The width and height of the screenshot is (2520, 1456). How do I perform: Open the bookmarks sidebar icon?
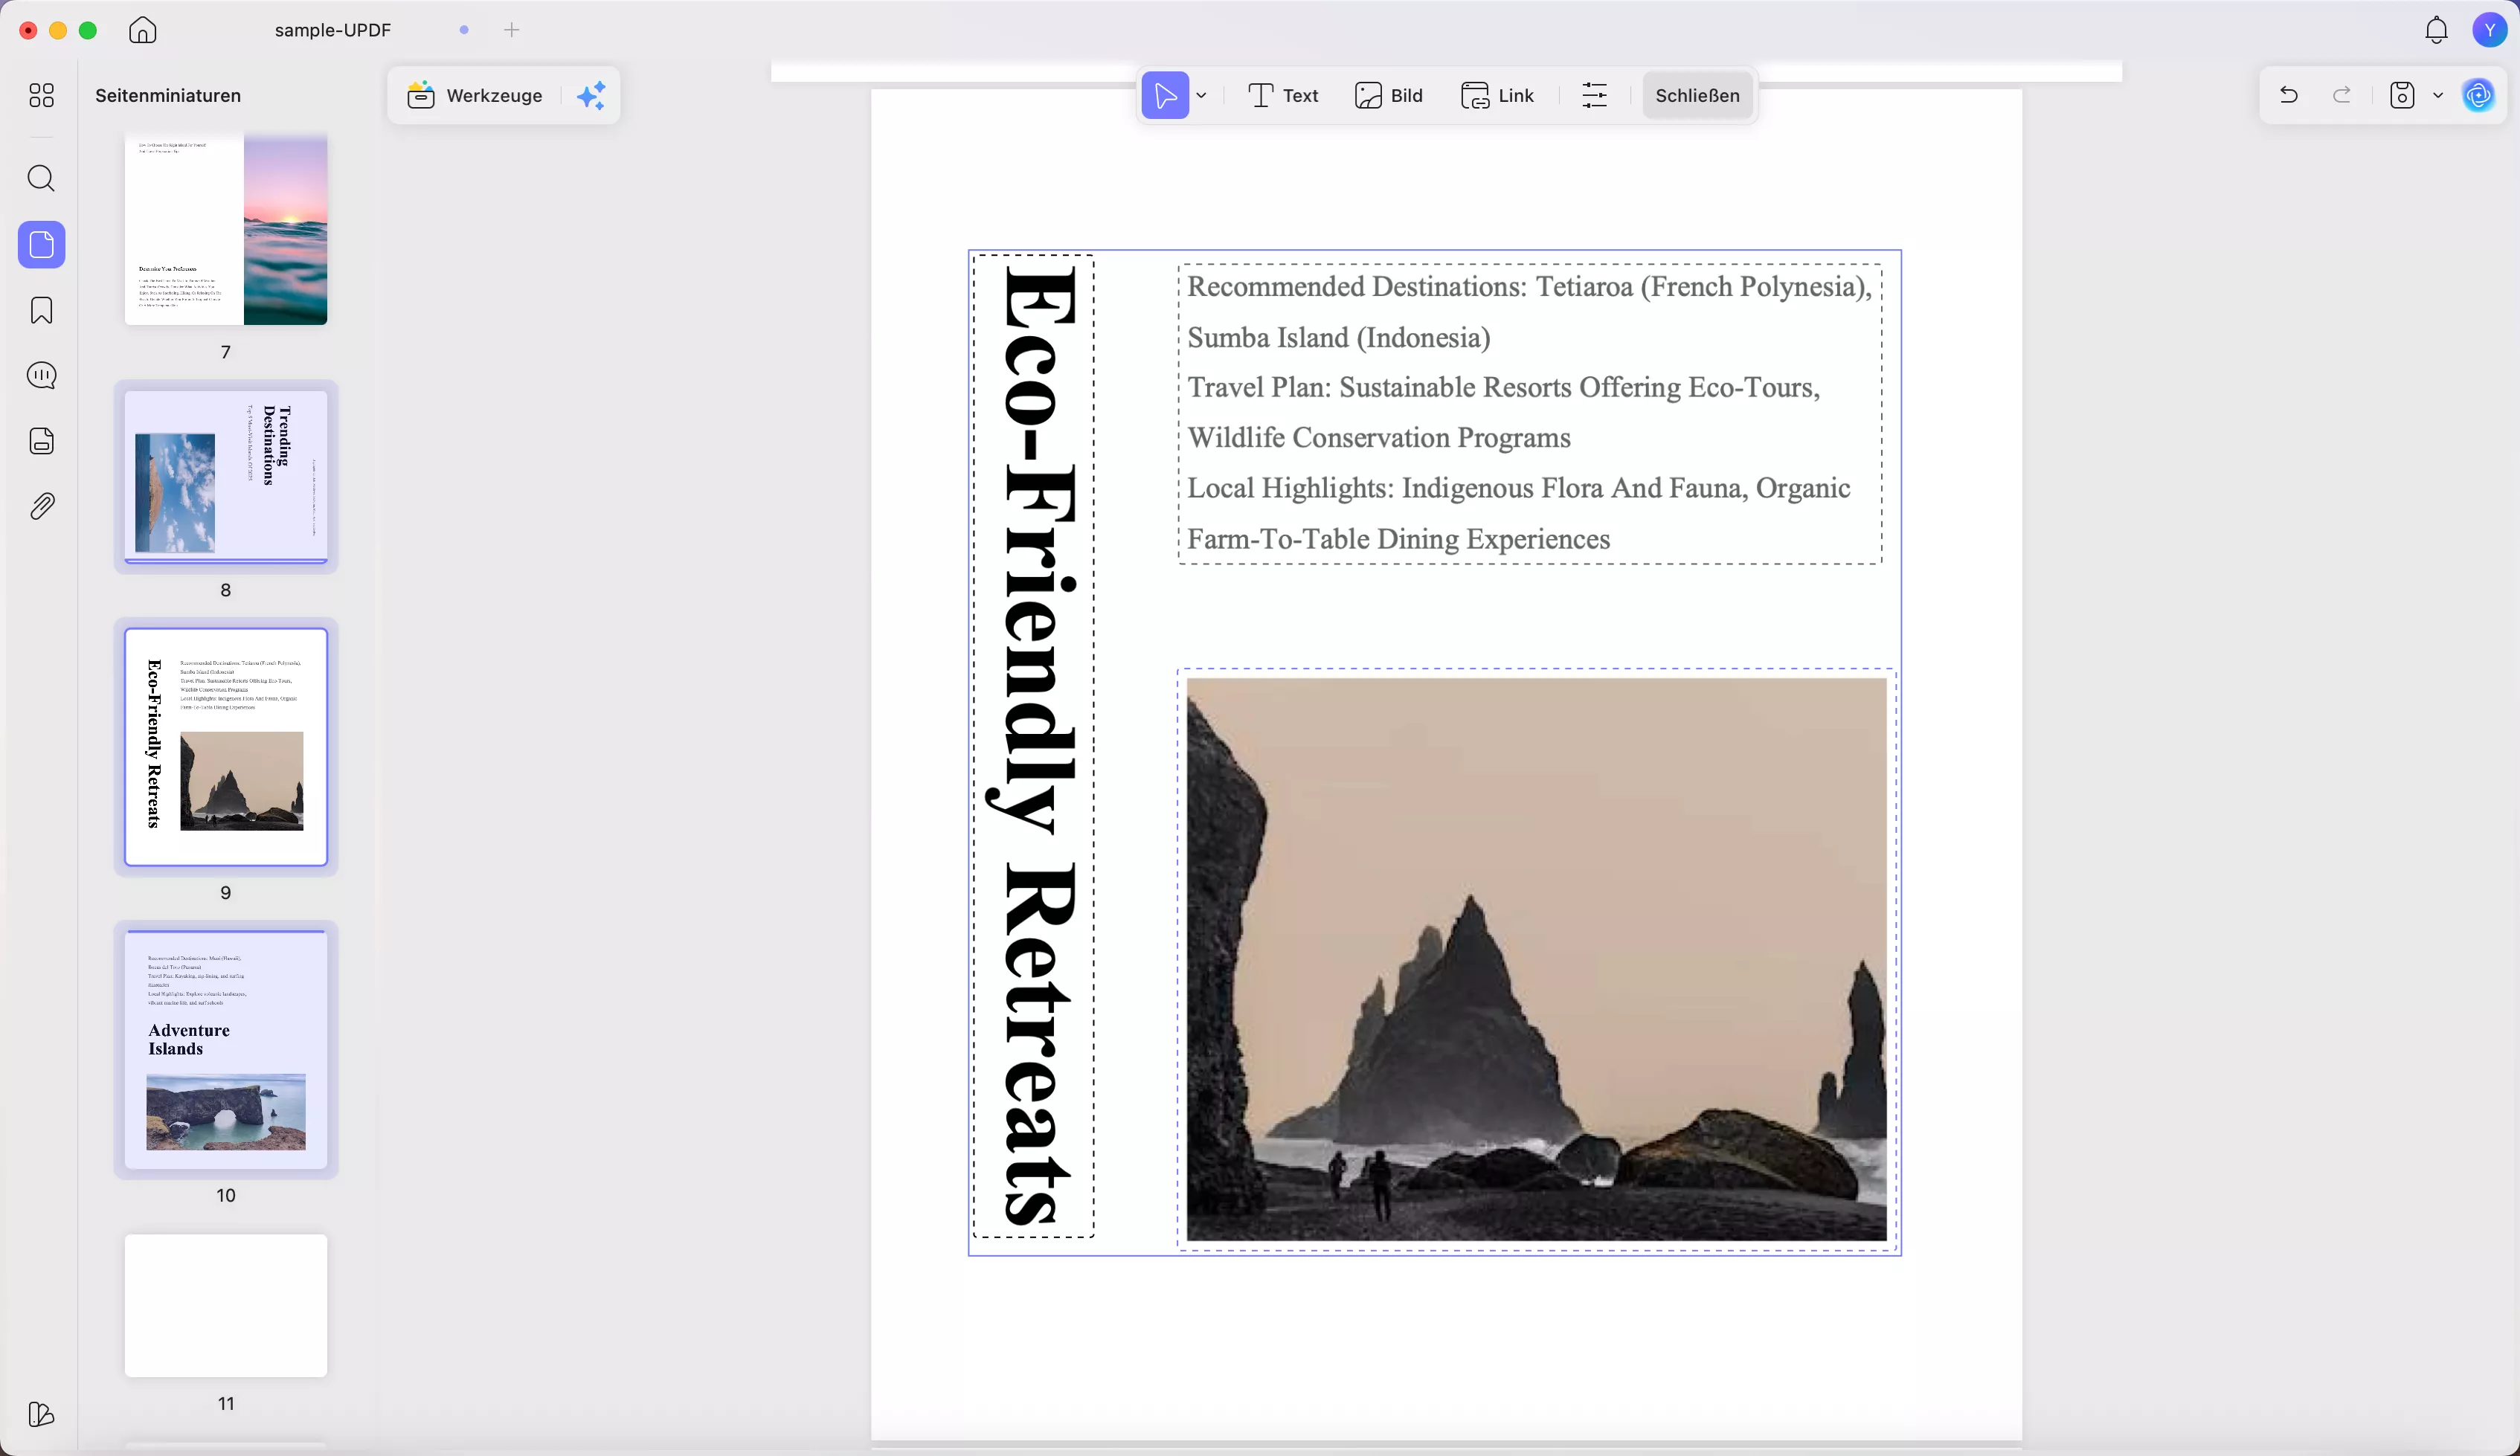(41, 311)
